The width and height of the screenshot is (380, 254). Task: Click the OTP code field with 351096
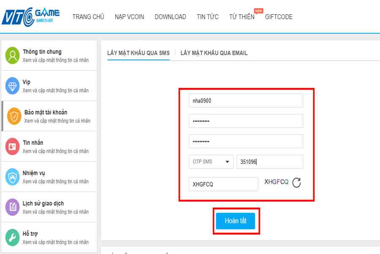270,161
